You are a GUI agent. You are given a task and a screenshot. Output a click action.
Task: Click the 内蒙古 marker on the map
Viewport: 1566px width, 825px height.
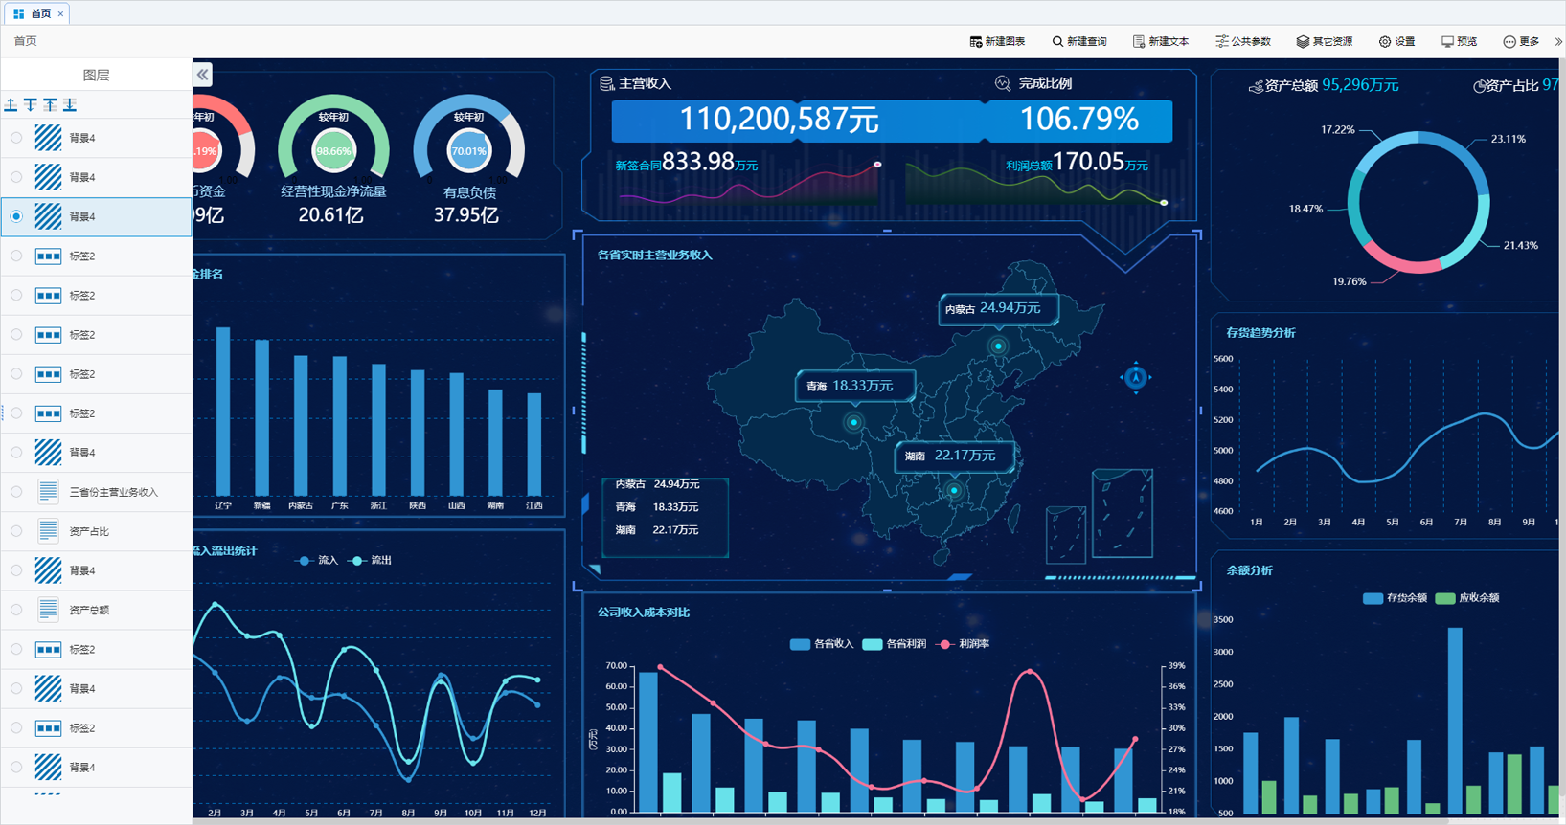click(998, 346)
